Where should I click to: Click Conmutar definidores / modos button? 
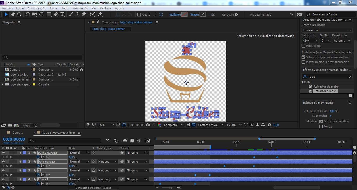(93, 188)
